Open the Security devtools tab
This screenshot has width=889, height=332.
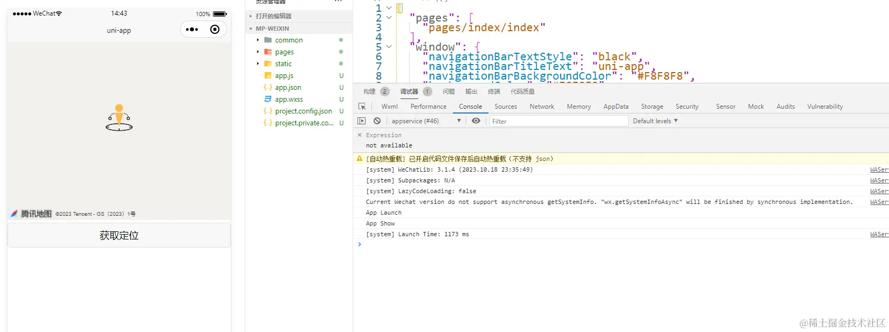point(687,106)
